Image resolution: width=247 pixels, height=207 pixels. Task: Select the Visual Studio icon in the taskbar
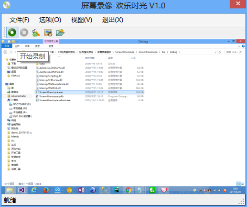tap(22, 190)
